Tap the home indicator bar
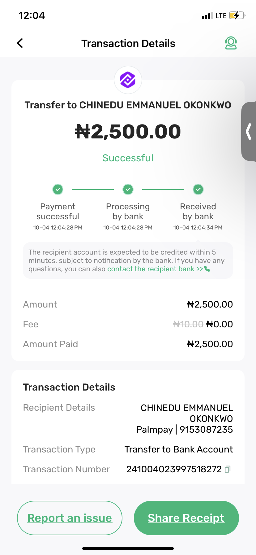Viewport: 256px width, 555px height. coord(128,548)
